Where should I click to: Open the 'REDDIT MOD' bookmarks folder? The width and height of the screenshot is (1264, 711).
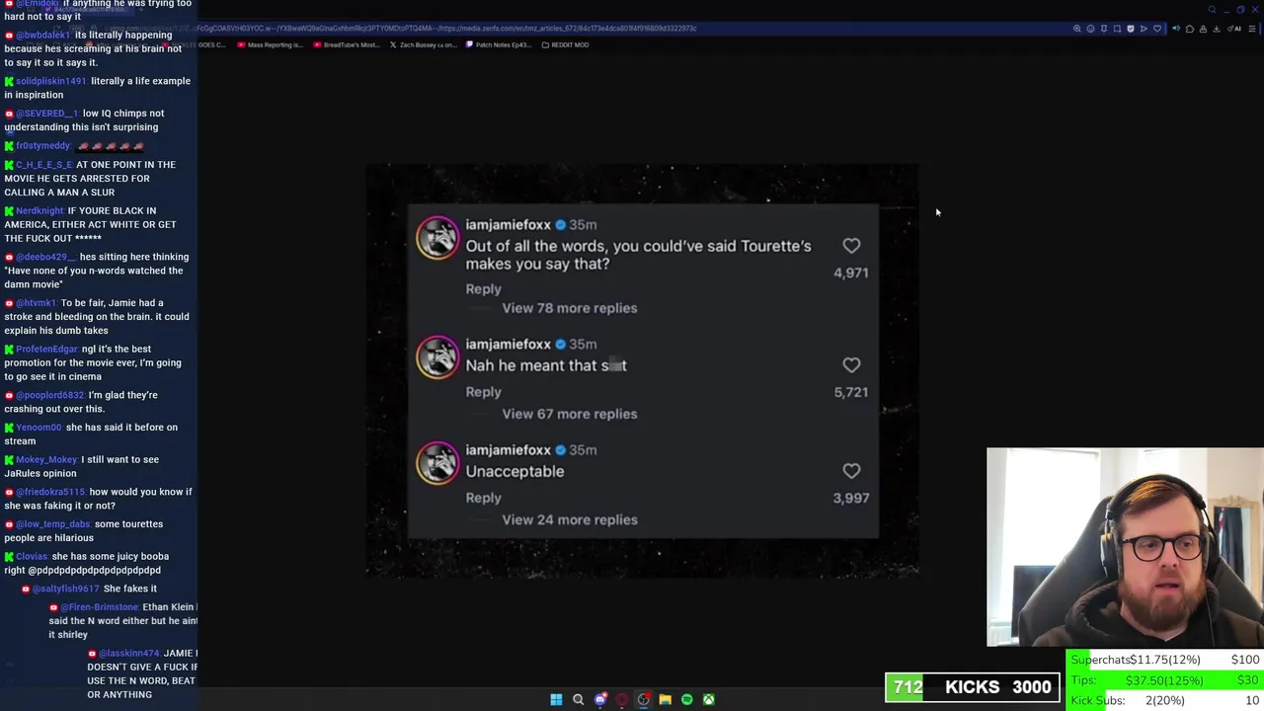(565, 44)
